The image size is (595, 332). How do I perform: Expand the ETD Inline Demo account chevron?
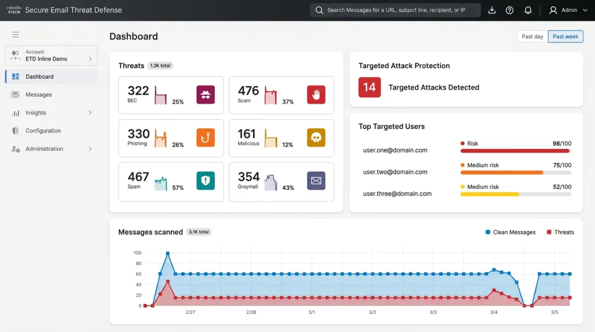tap(90, 59)
